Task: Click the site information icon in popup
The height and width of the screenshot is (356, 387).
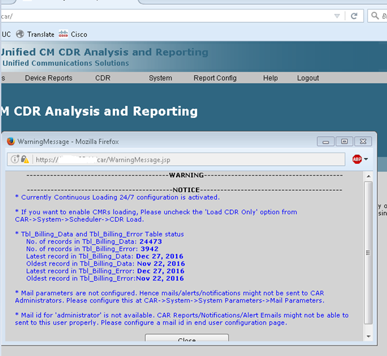Action: pos(15,159)
